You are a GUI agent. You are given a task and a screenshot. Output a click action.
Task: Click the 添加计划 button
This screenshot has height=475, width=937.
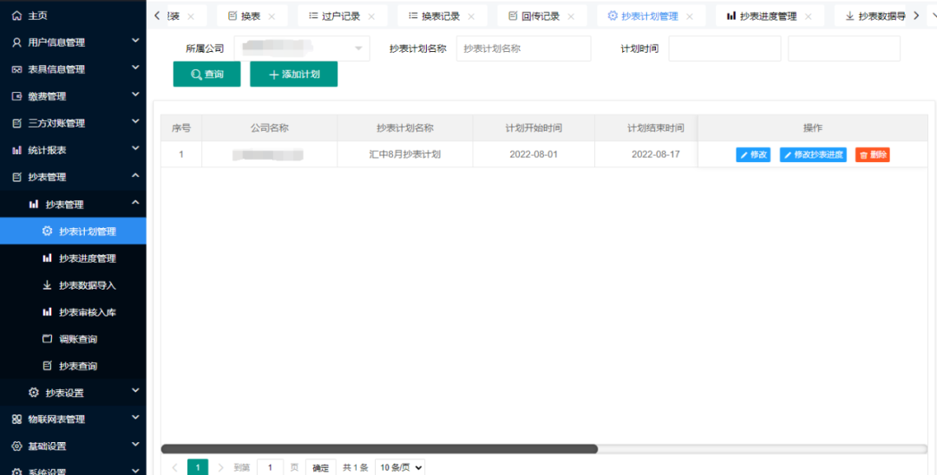[293, 75]
